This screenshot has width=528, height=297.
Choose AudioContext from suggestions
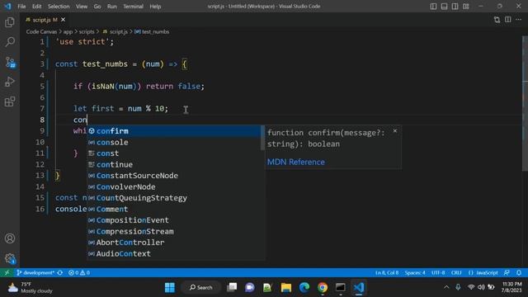pos(174,253)
